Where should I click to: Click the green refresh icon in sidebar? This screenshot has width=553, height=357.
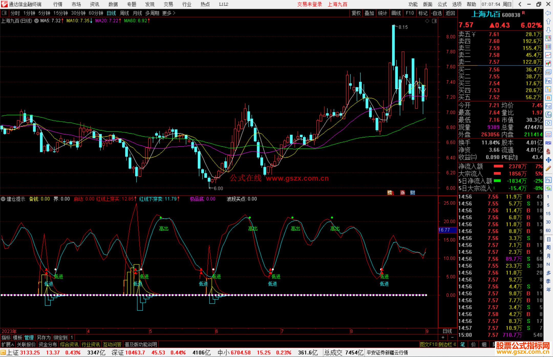click(x=548, y=188)
